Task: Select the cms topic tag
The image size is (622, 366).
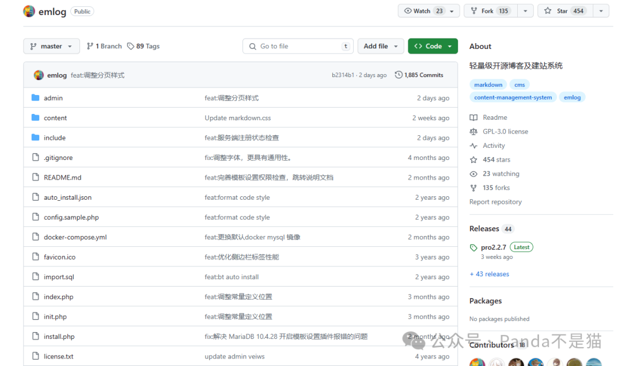Action: coord(519,85)
